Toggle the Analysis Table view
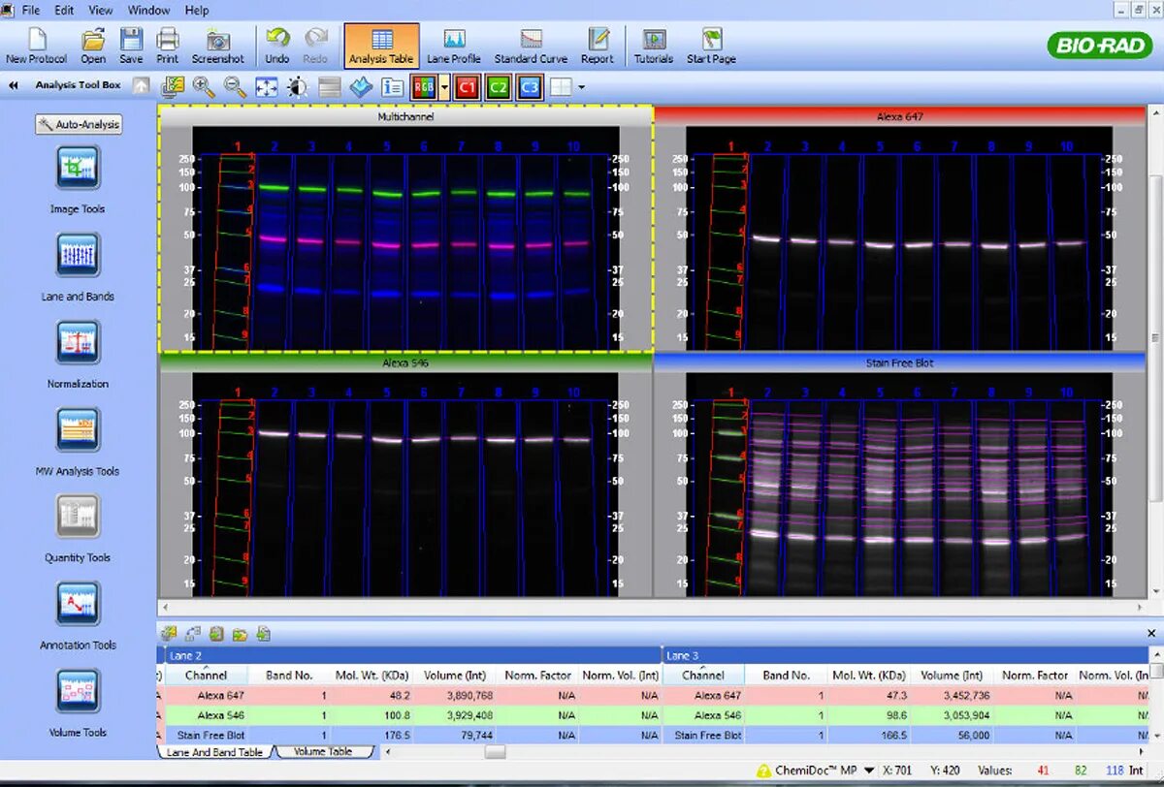1164x787 pixels. pos(382,45)
